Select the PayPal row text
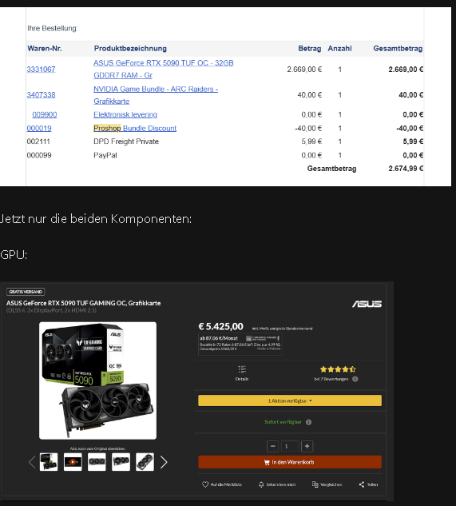The height and width of the screenshot is (506, 456). 105,155
